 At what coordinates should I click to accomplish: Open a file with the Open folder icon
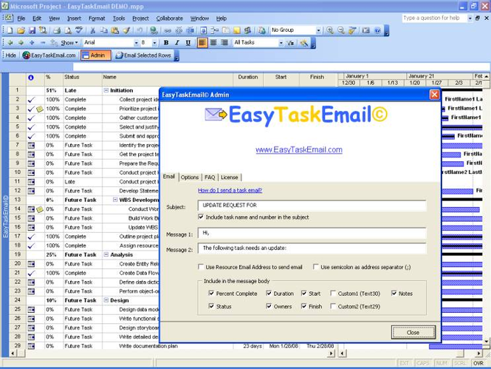click(x=21, y=30)
